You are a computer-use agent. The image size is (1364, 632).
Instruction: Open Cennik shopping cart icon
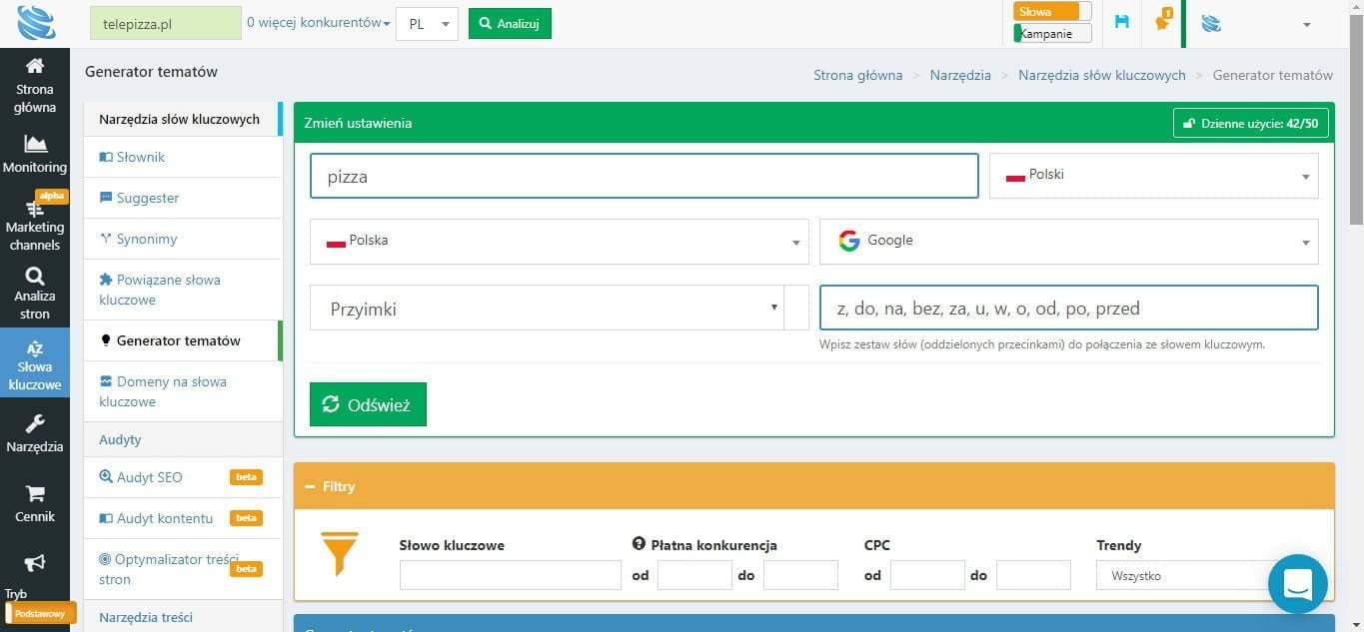click(35, 494)
